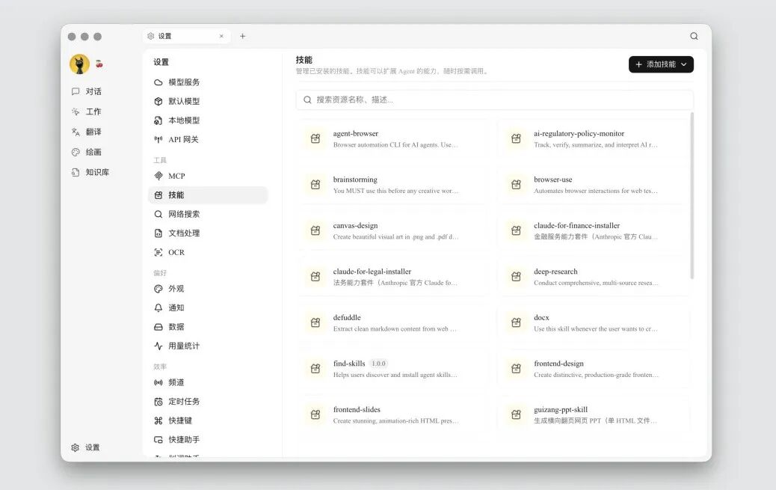The image size is (776, 490).
Task: Open OCR settings page
Action: pos(208,252)
